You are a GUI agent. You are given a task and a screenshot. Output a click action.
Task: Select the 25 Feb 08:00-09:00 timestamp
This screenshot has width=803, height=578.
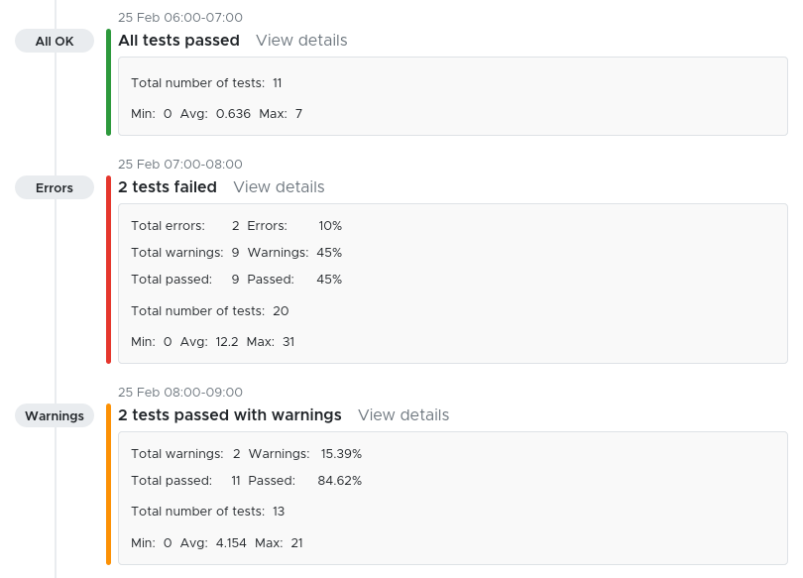(180, 393)
